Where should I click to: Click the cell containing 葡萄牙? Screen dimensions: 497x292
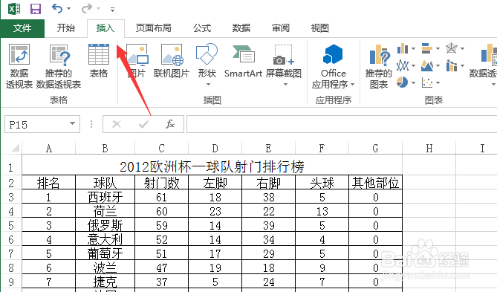pyautogui.click(x=105, y=253)
